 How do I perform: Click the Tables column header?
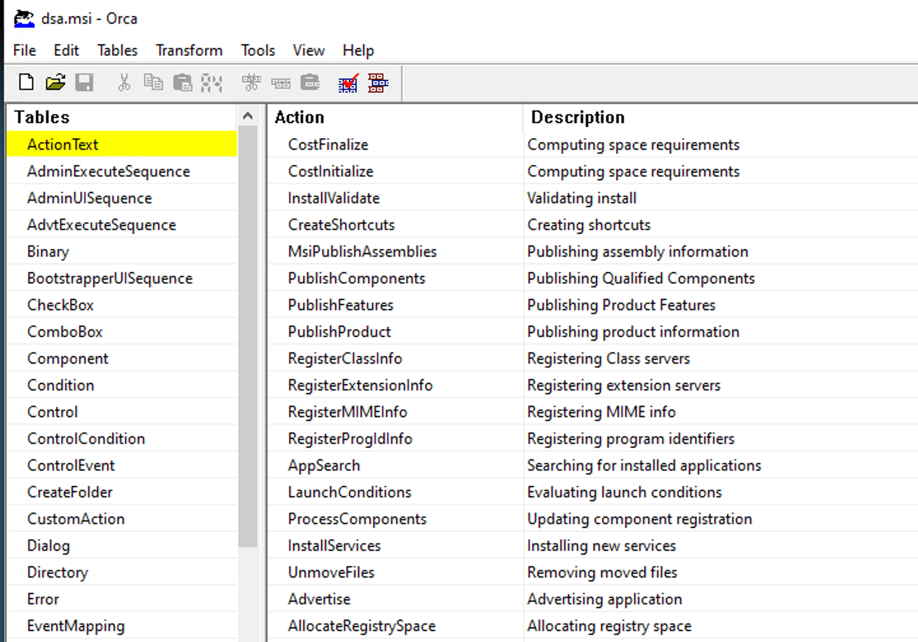[122, 117]
